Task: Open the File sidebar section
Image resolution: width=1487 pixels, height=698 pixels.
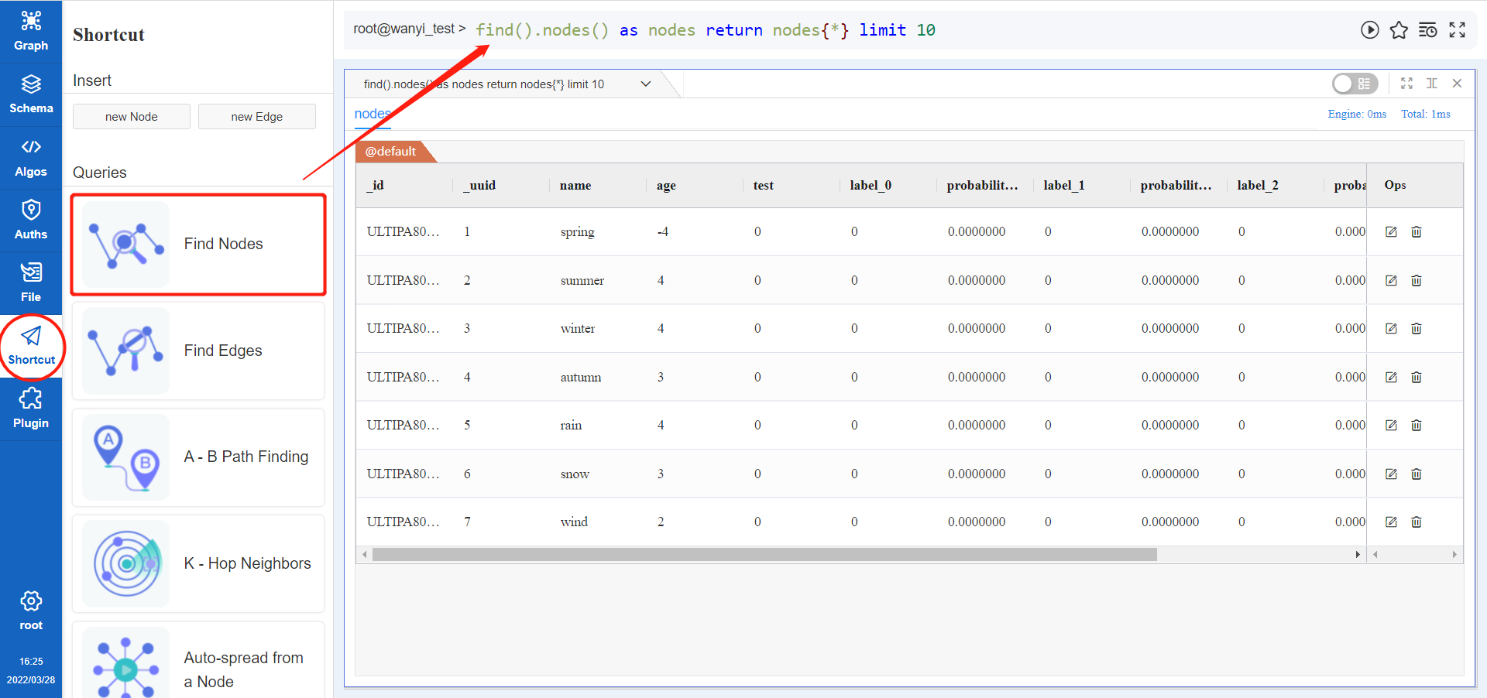Action: (31, 283)
